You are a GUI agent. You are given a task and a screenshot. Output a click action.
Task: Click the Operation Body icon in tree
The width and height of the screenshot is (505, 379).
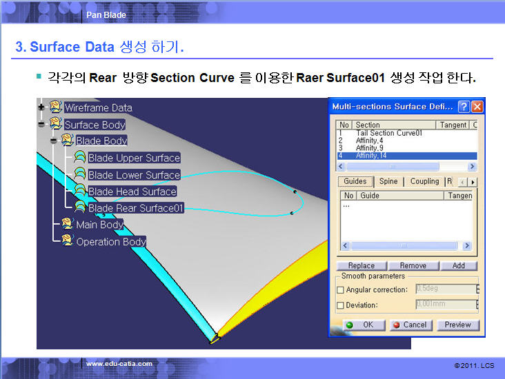pos(68,241)
